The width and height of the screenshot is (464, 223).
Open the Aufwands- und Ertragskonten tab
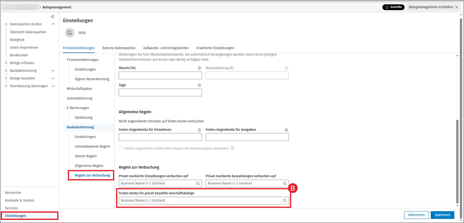166,48
